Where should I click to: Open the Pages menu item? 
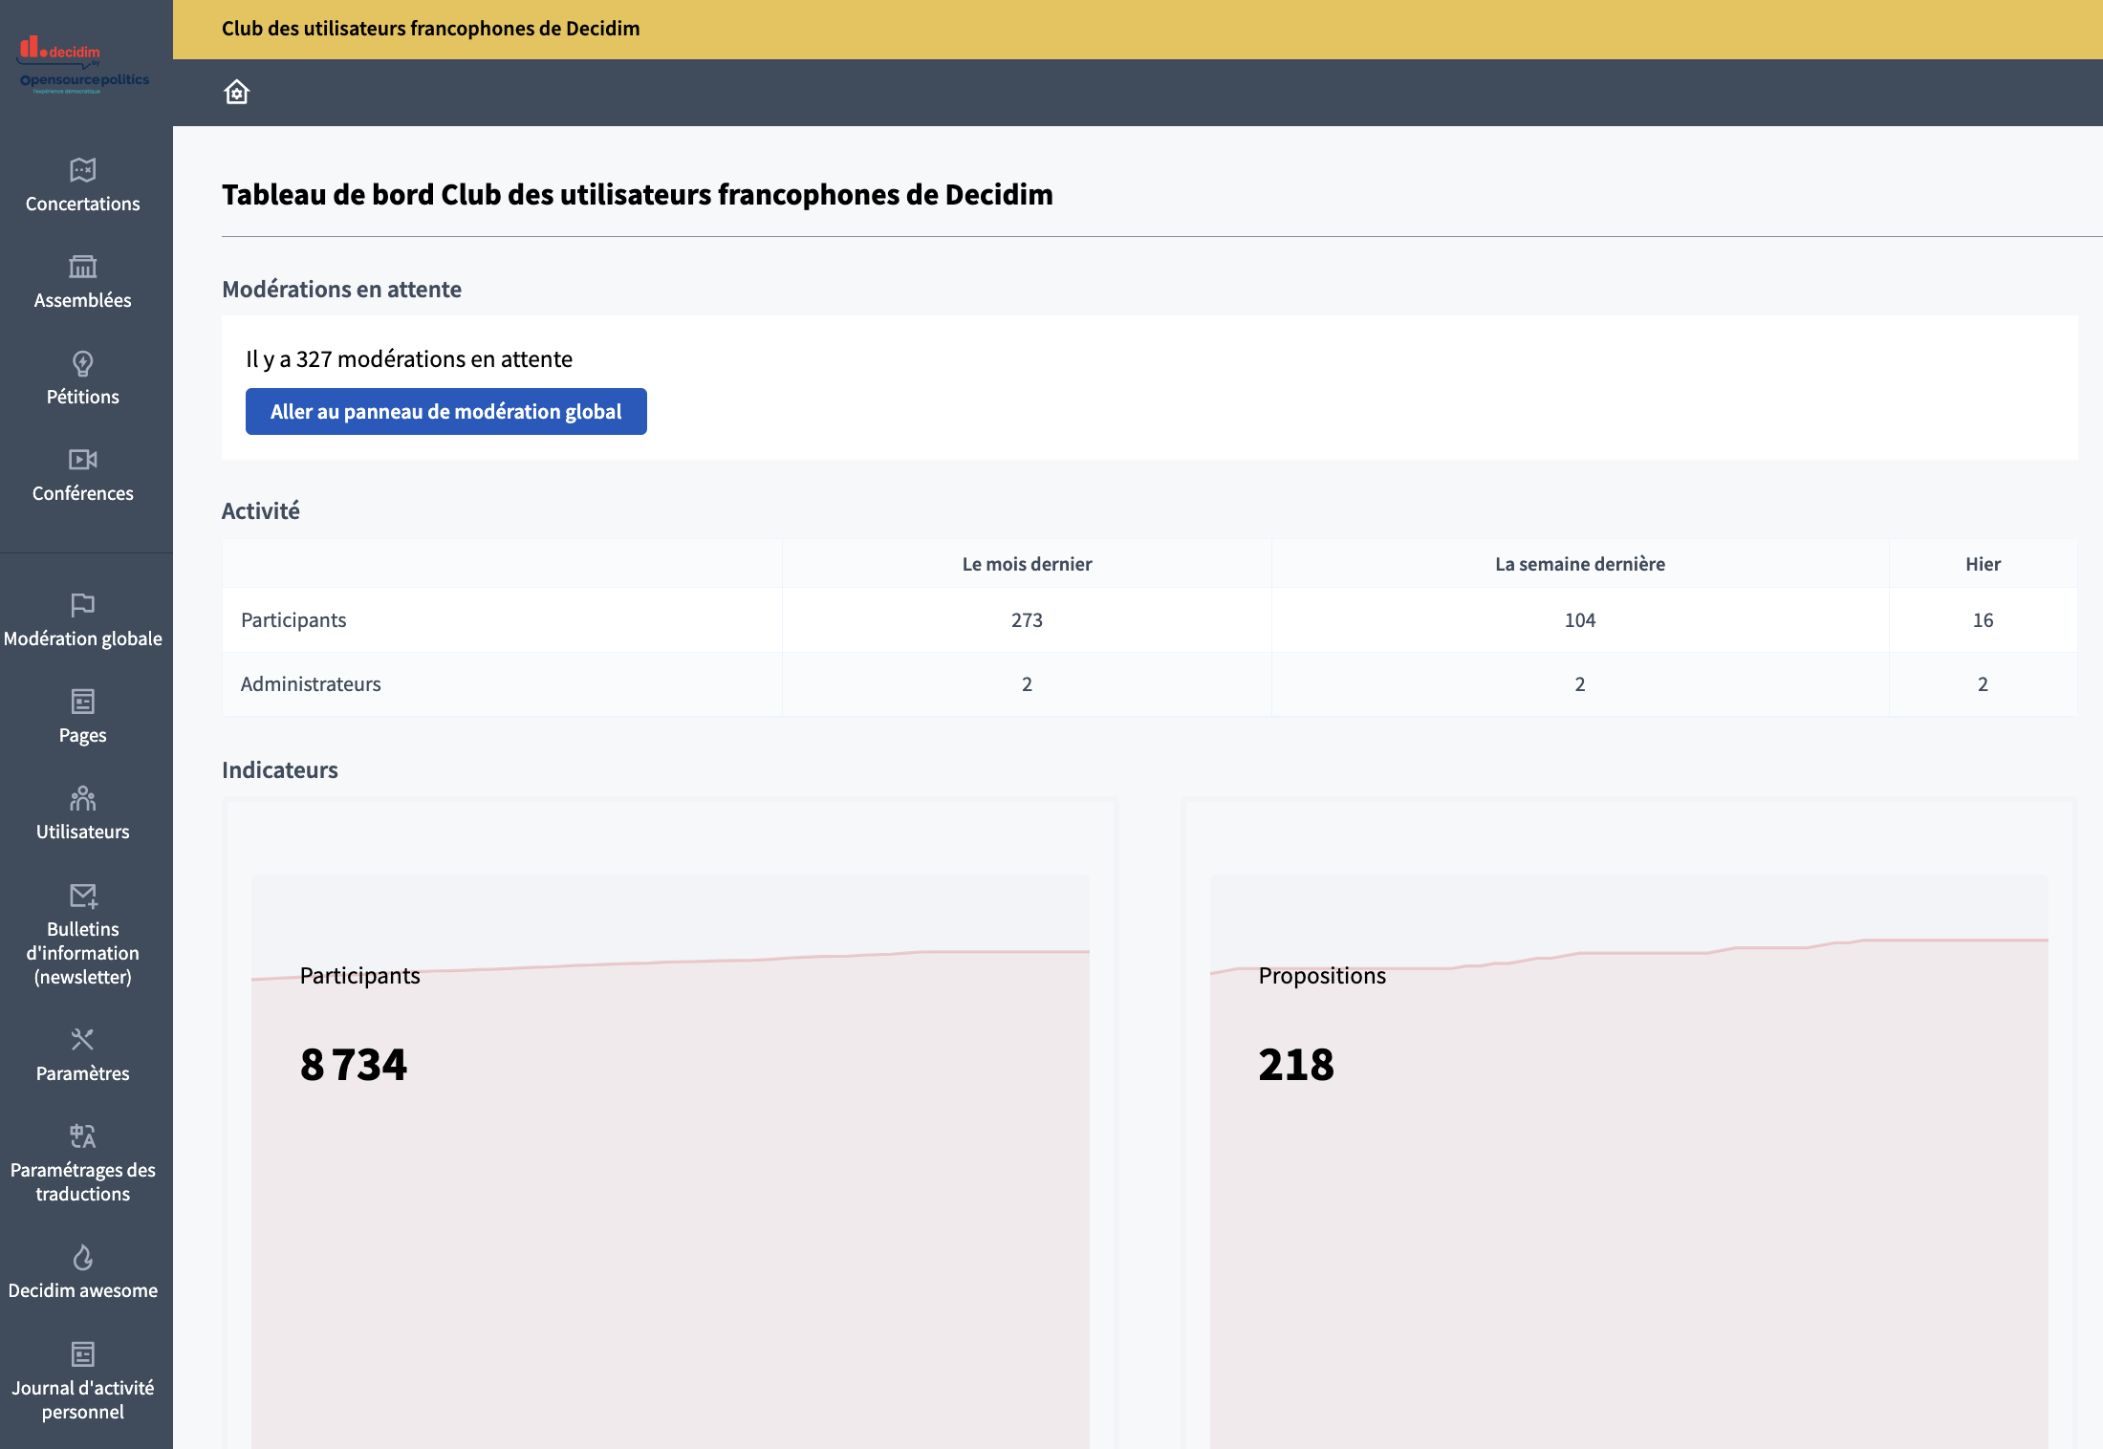[x=83, y=735]
